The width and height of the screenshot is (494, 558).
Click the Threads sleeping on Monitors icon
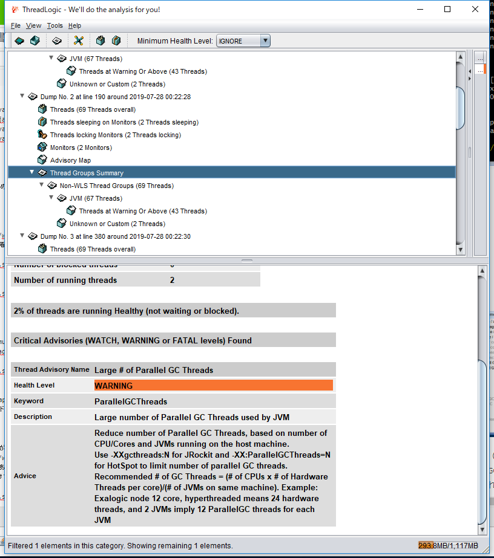tap(42, 122)
